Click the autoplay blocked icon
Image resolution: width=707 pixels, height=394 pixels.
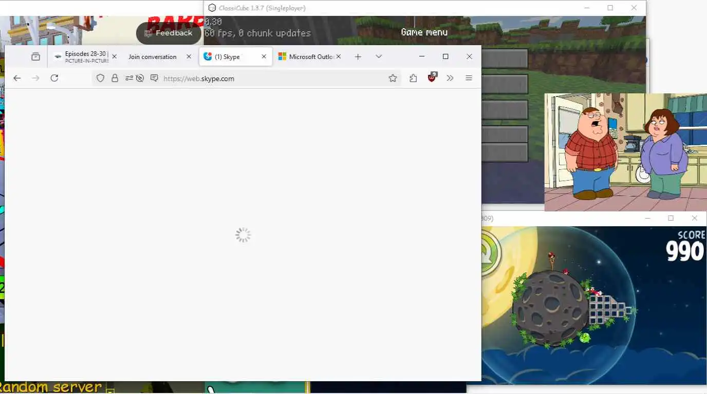click(x=140, y=78)
